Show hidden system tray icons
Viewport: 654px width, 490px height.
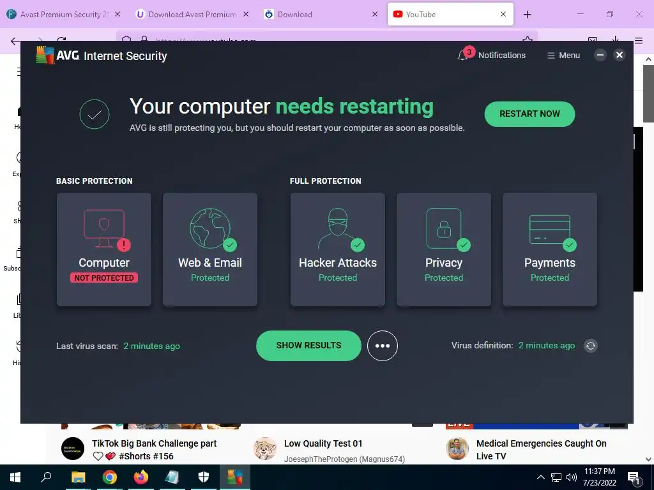tap(540, 477)
